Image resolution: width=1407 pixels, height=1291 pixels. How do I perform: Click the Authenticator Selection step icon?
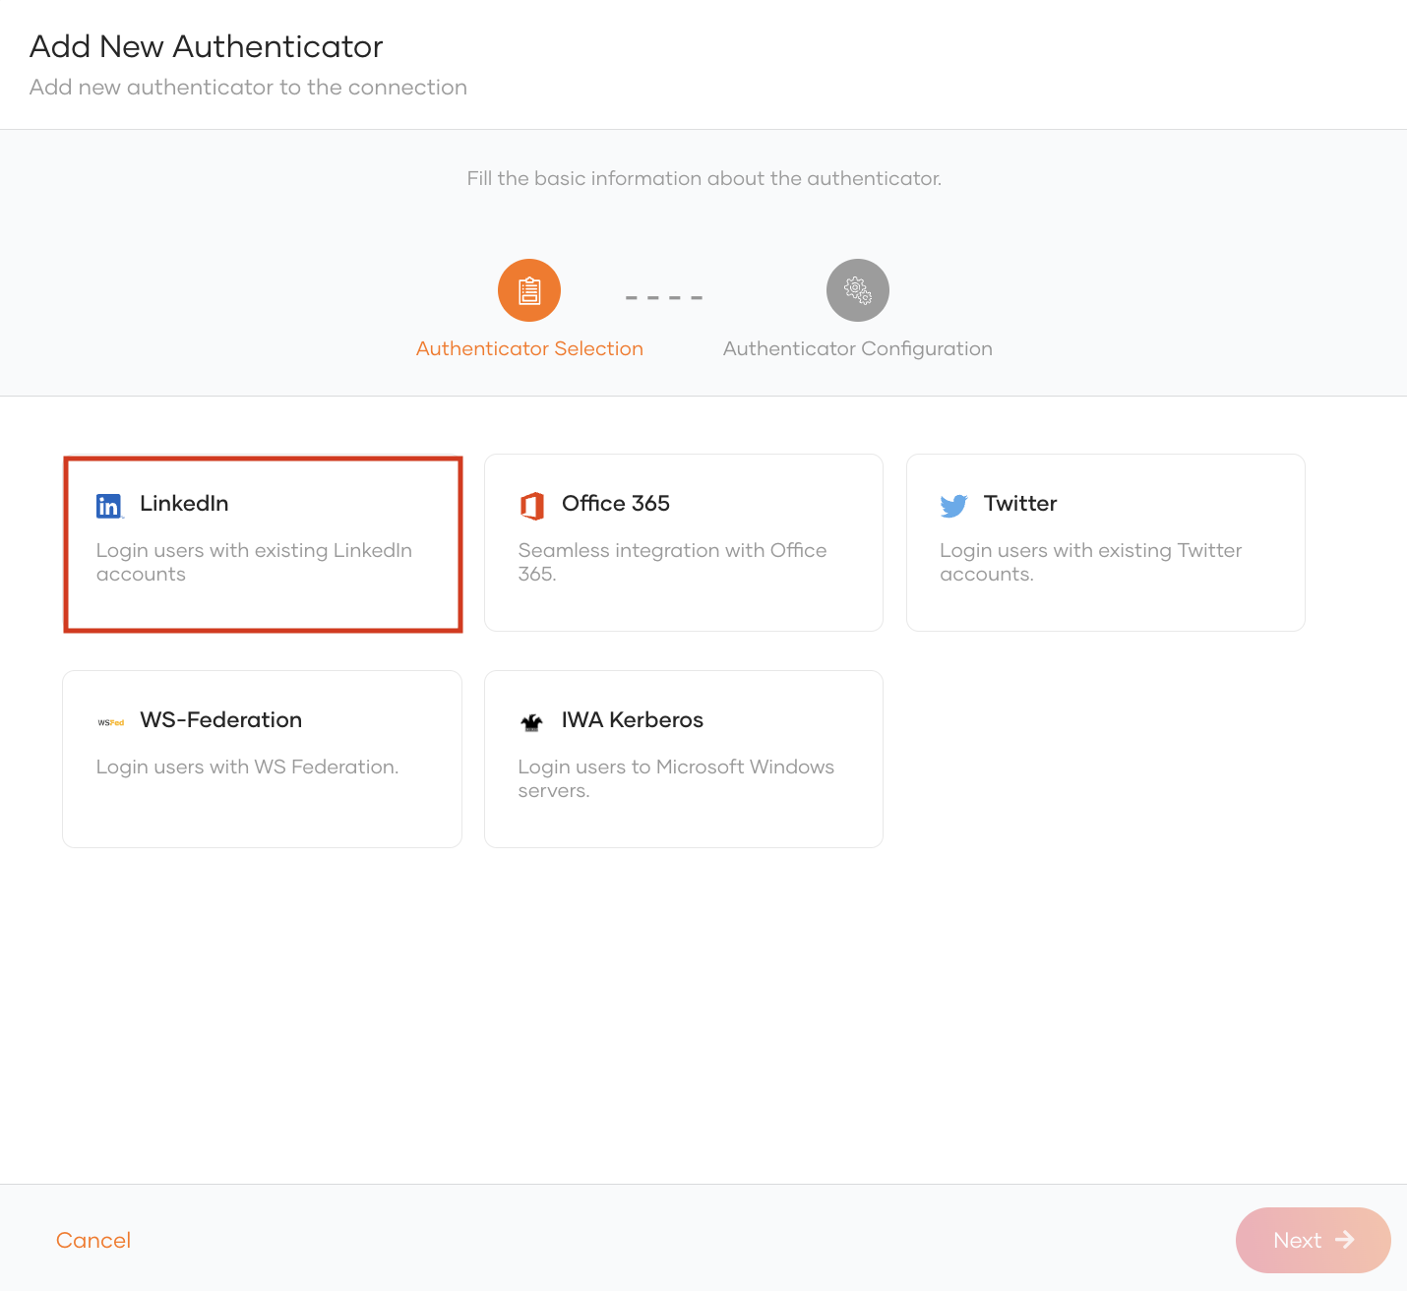pyautogui.click(x=529, y=290)
